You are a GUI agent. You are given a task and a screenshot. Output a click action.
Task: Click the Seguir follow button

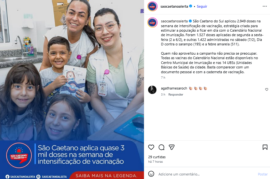pos(202,6)
